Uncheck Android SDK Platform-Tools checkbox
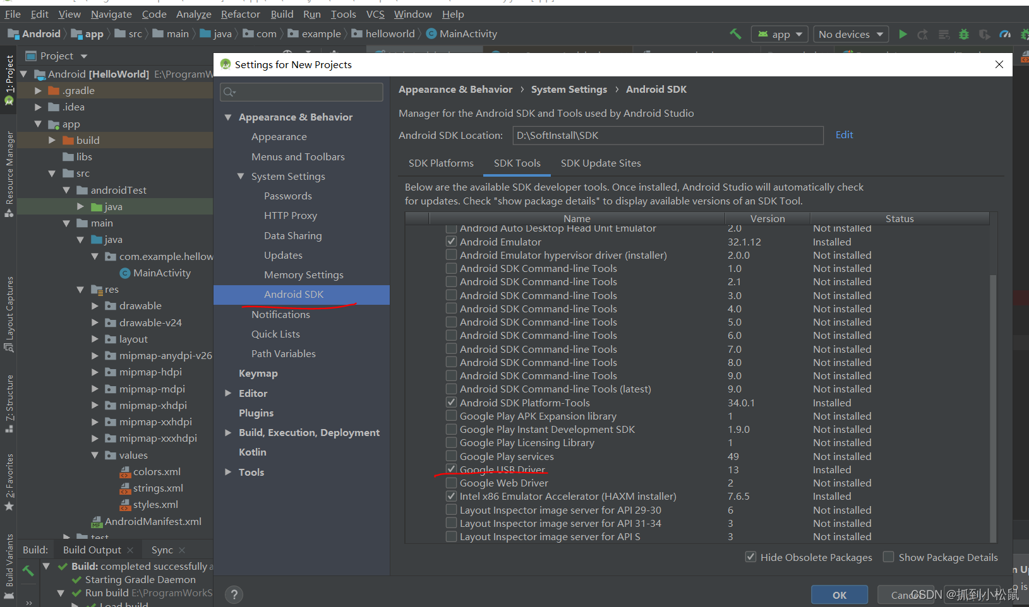This screenshot has width=1029, height=607. [x=451, y=402]
